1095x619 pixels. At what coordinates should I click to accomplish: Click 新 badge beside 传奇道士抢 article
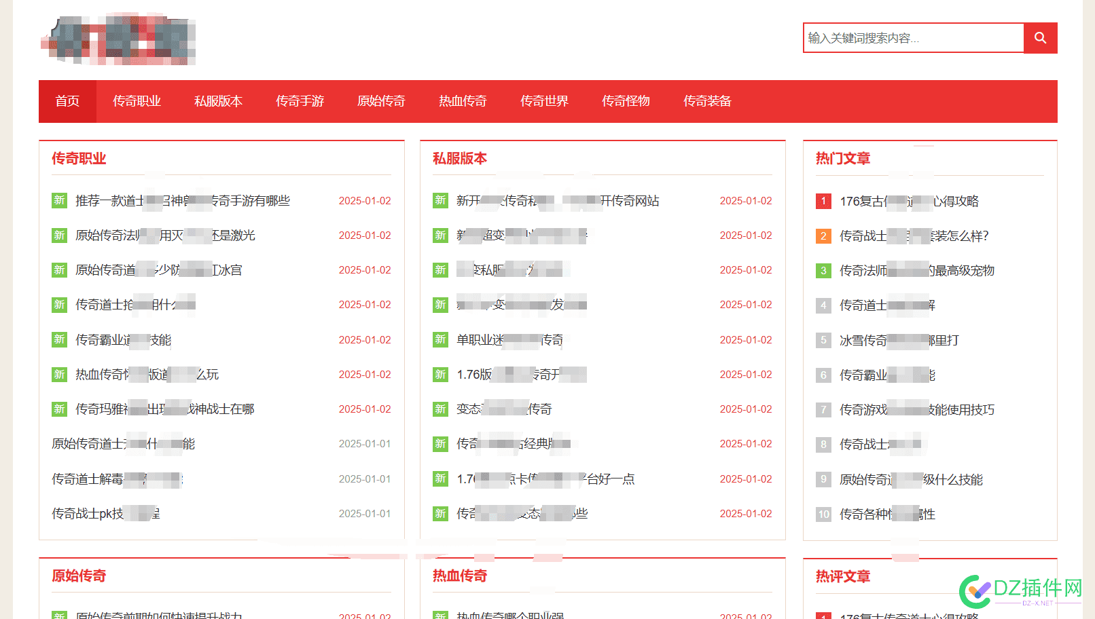pos(59,305)
